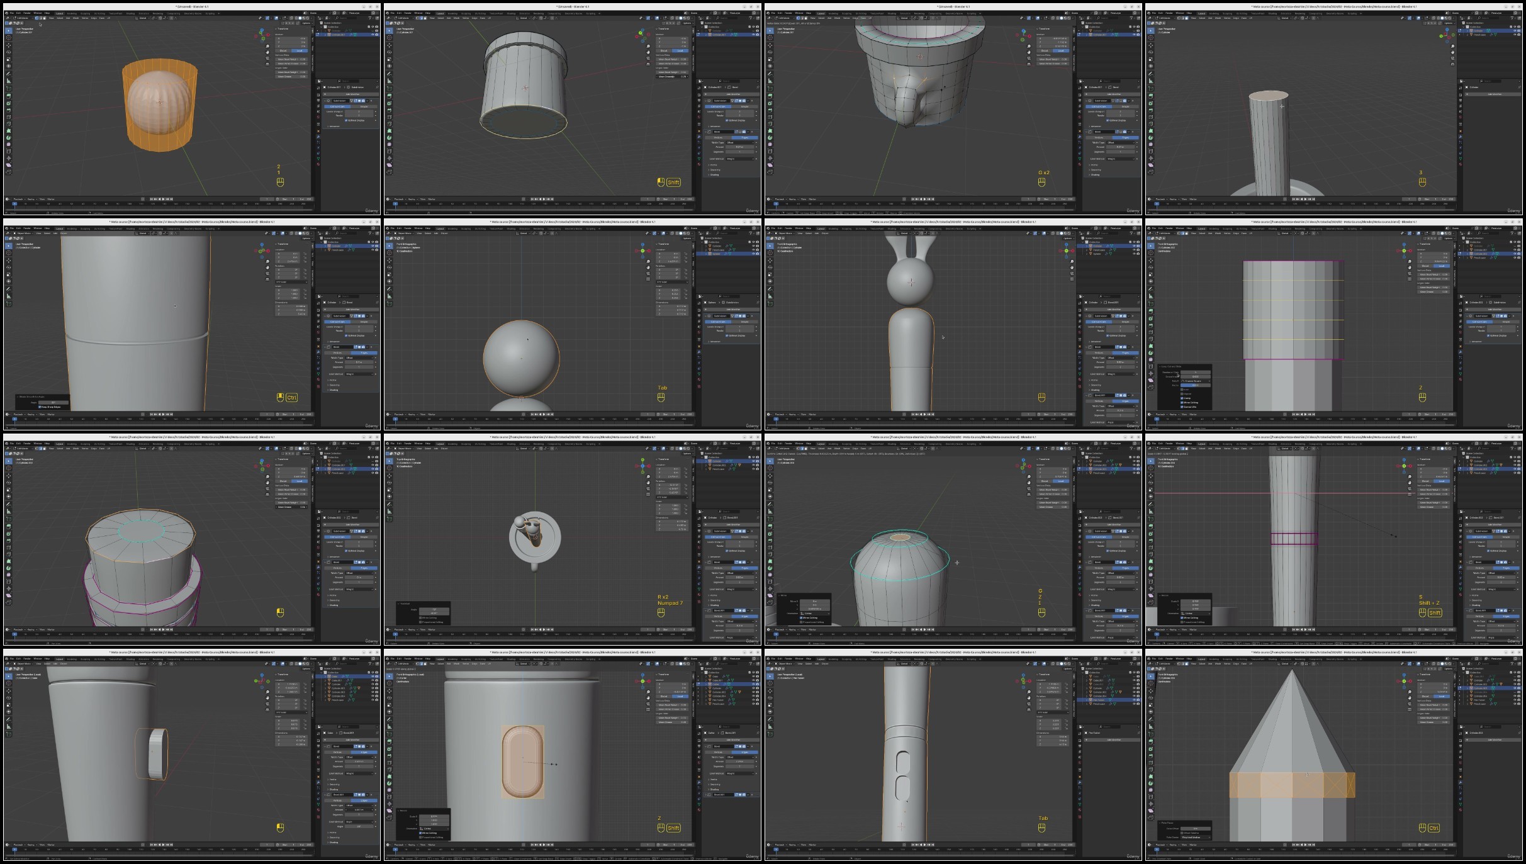Click Poke Offset slider in Poke Faces panel

tap(1196, 828)
